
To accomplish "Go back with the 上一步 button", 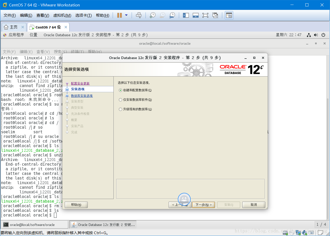I will pos(180,205).
